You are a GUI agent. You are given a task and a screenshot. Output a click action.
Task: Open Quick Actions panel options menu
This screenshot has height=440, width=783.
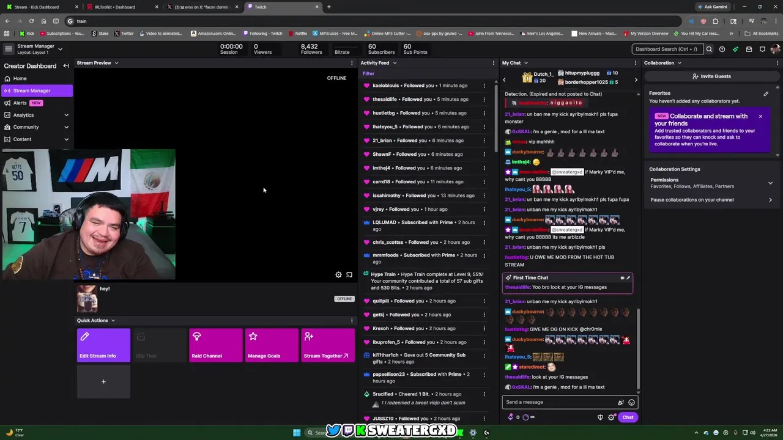351,320
